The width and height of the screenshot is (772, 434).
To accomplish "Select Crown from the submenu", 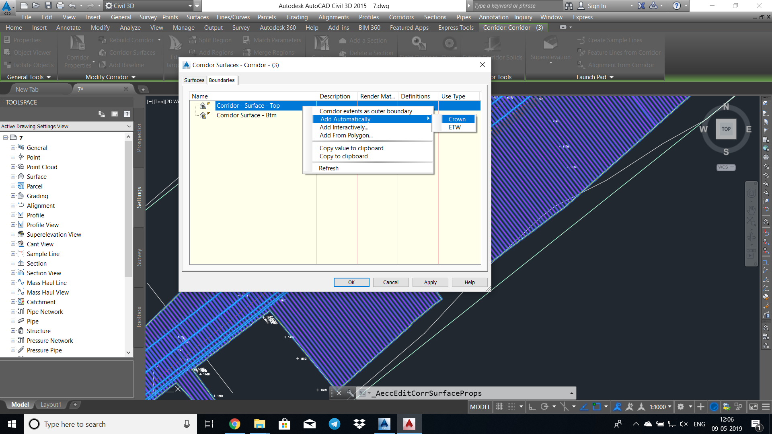I will click(x=457, y=119).
